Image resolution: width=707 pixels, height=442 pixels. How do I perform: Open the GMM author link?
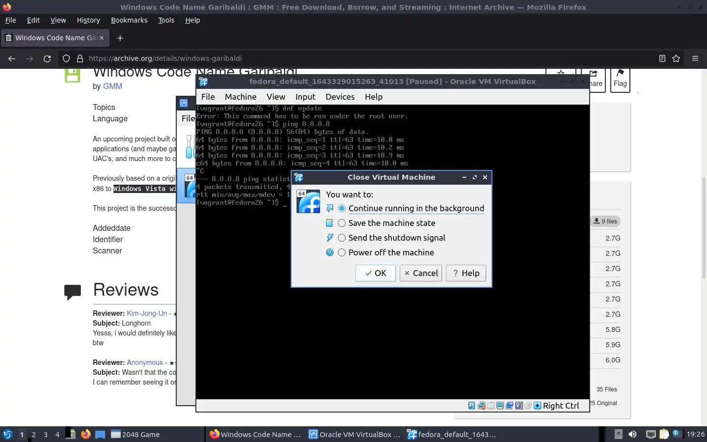coord(112,86)
